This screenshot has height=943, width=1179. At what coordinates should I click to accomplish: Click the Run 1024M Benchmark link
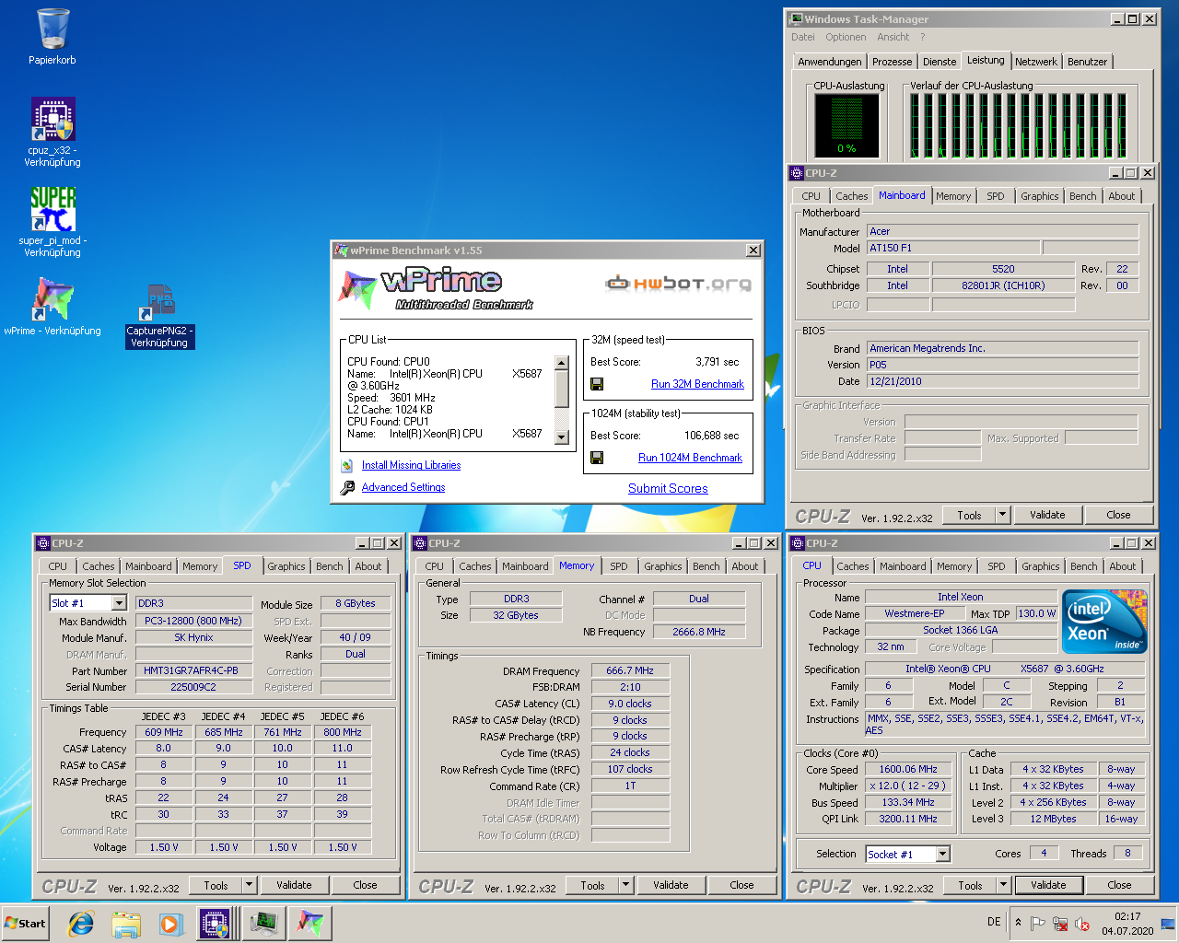(690, 458)
